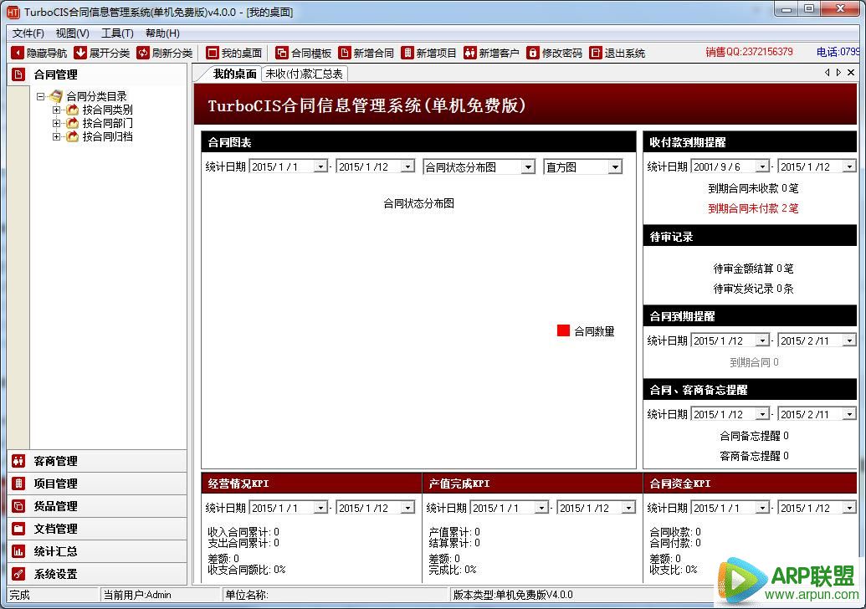Open the 客商管理 sidebar section
Viewport: 866px width, 609px height.
pos(55,461)
